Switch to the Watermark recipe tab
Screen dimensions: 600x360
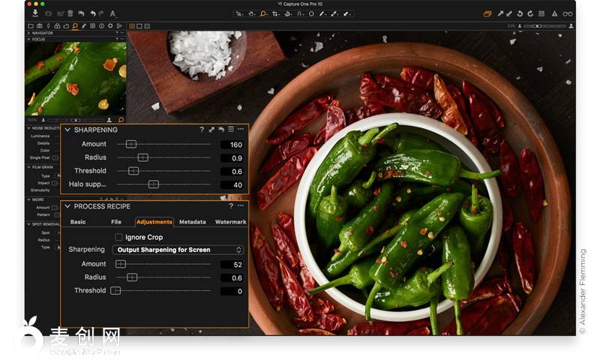click(231, 222)
